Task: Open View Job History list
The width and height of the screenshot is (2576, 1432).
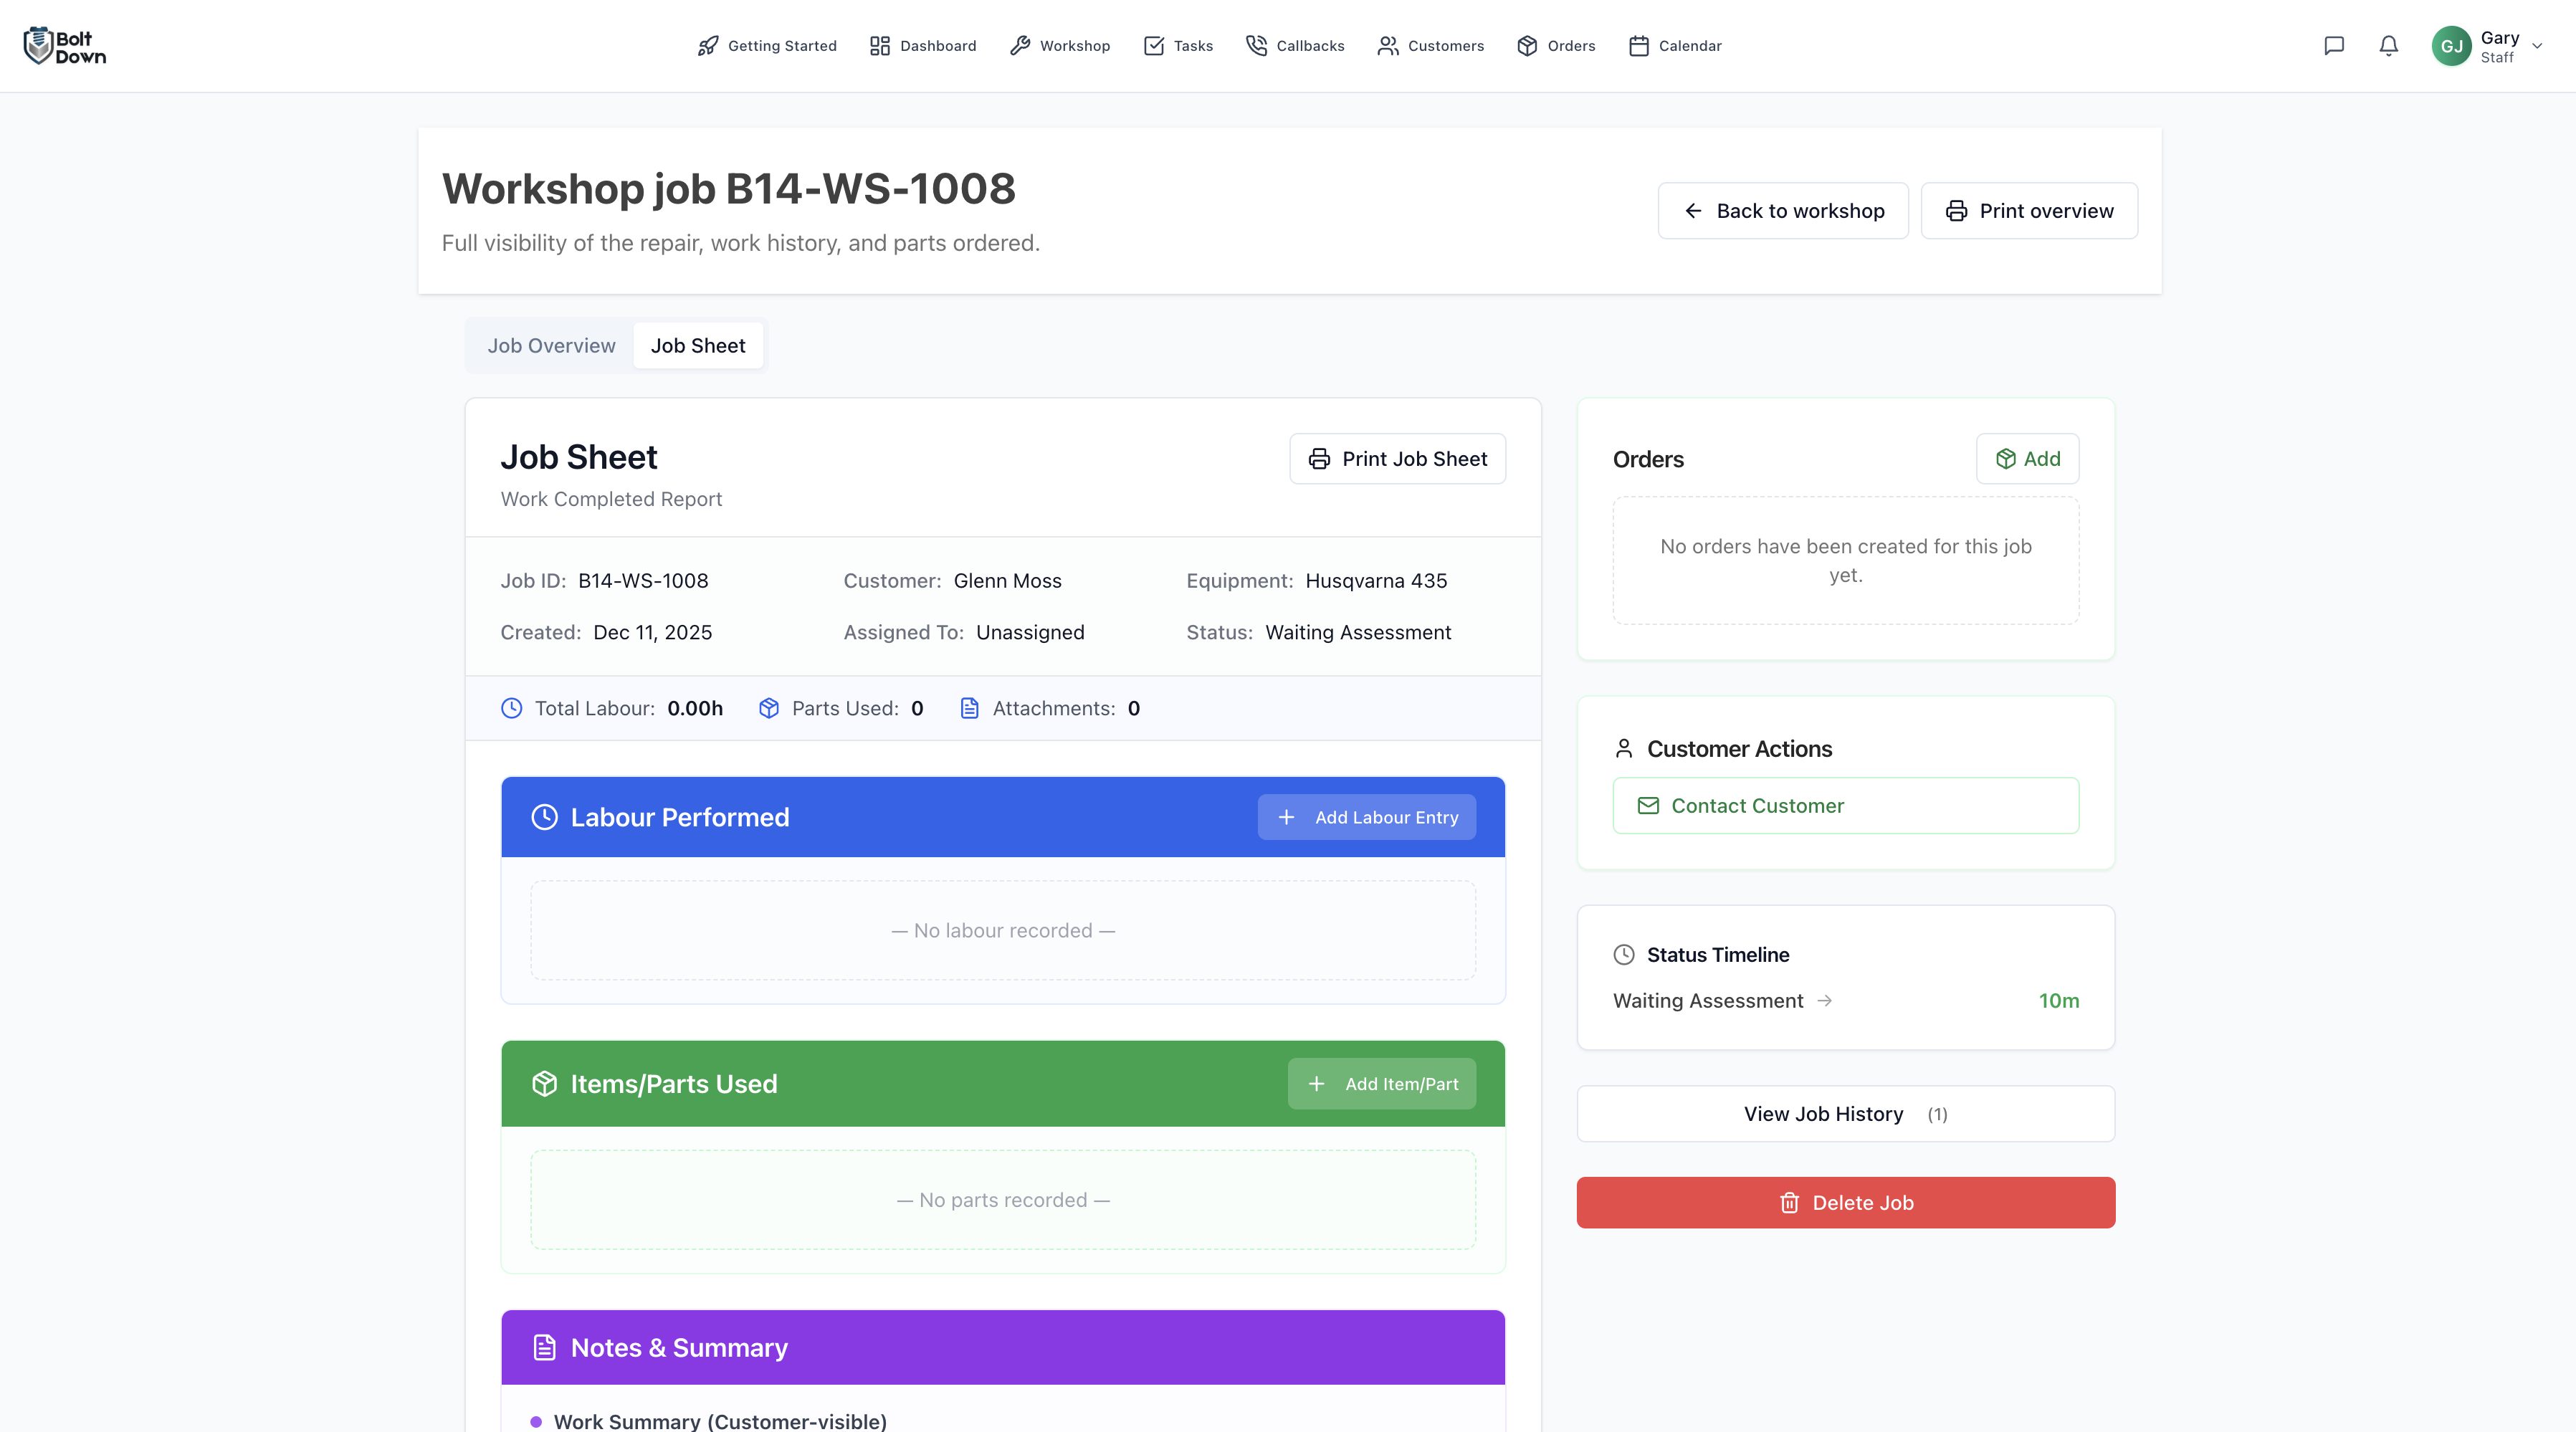Action: (x=1845, y=1113)
